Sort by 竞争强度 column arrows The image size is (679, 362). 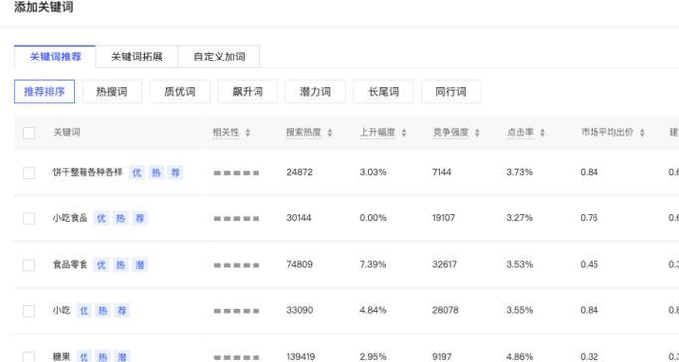coord(477,133)
